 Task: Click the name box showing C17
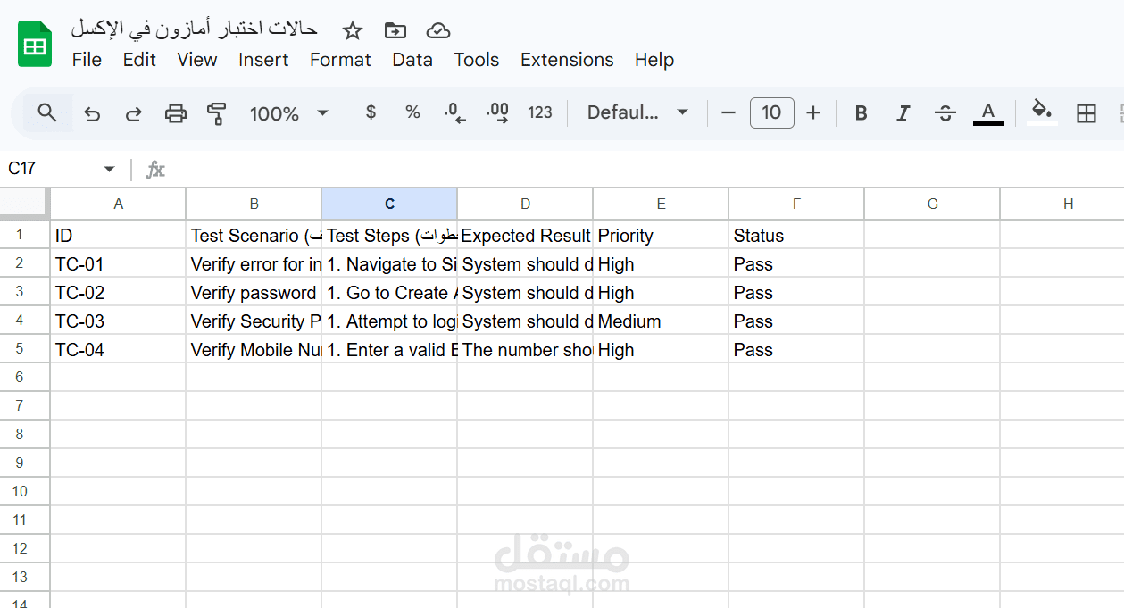pyautogui.click(x=52, y=169)
